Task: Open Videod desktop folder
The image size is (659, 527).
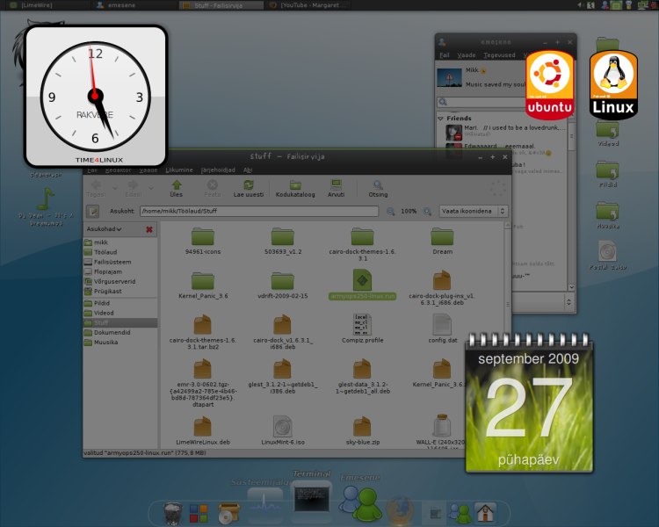Action: tap(607, 134)
